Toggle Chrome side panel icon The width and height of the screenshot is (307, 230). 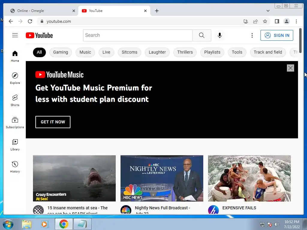[x=277, y=21]
